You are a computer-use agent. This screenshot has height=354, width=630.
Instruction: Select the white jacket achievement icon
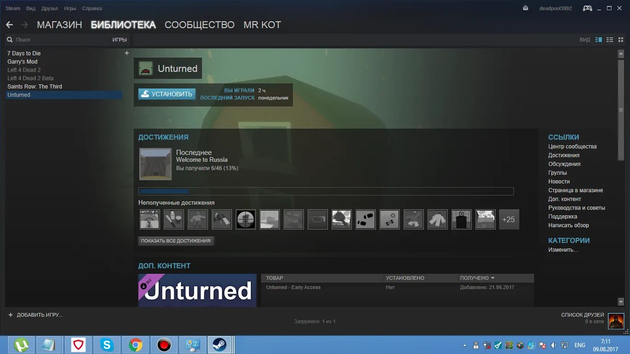(x=438, y=219)
